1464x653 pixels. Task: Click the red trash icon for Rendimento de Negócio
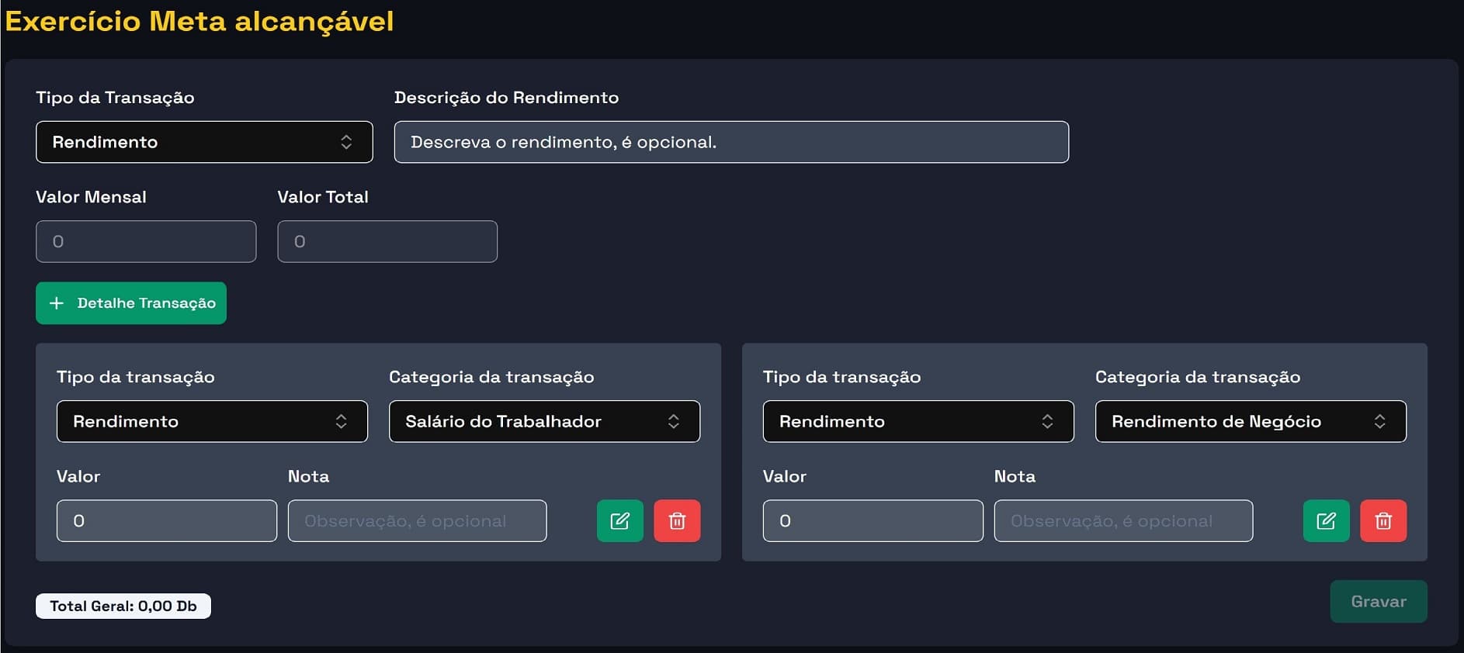pyautogui.click(x=1383, y=520)
